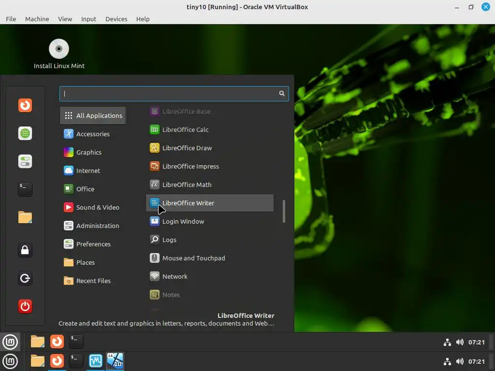Open Files from the VM guest panel

click(38, 342)
